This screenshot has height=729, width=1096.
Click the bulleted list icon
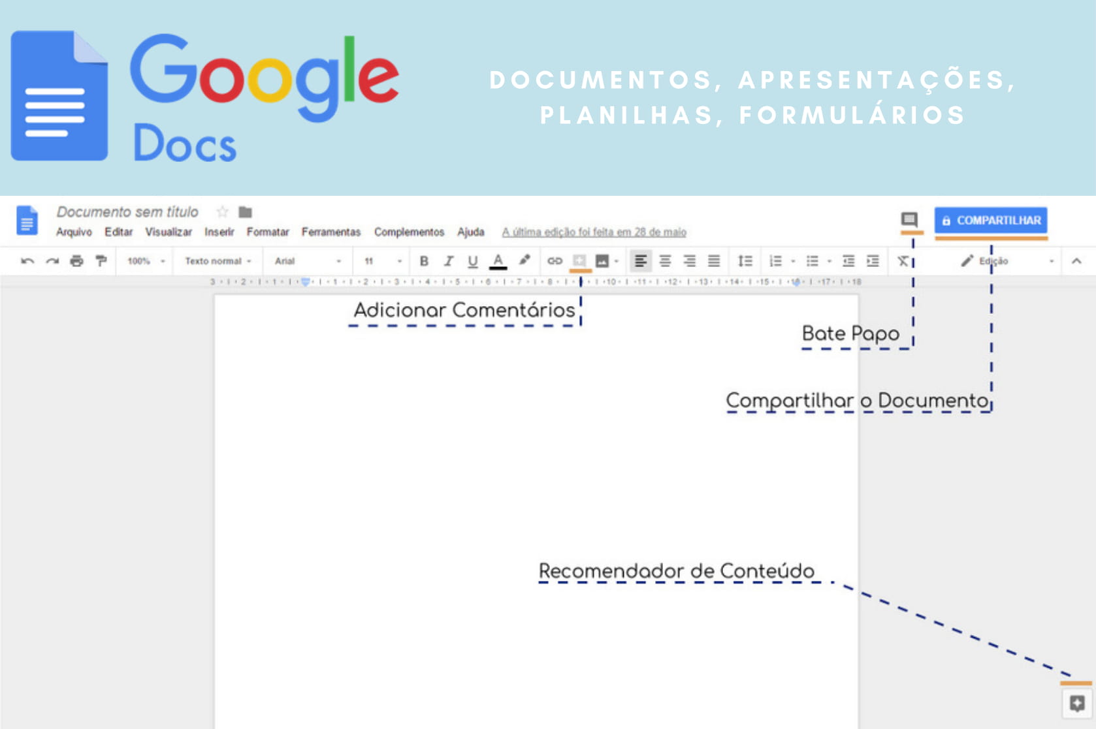[x=812, y=261]
